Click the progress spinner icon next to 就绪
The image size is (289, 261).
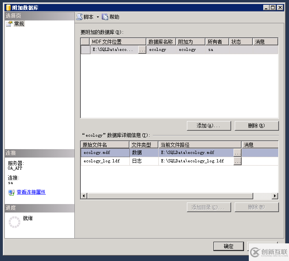tap(14, 222)
